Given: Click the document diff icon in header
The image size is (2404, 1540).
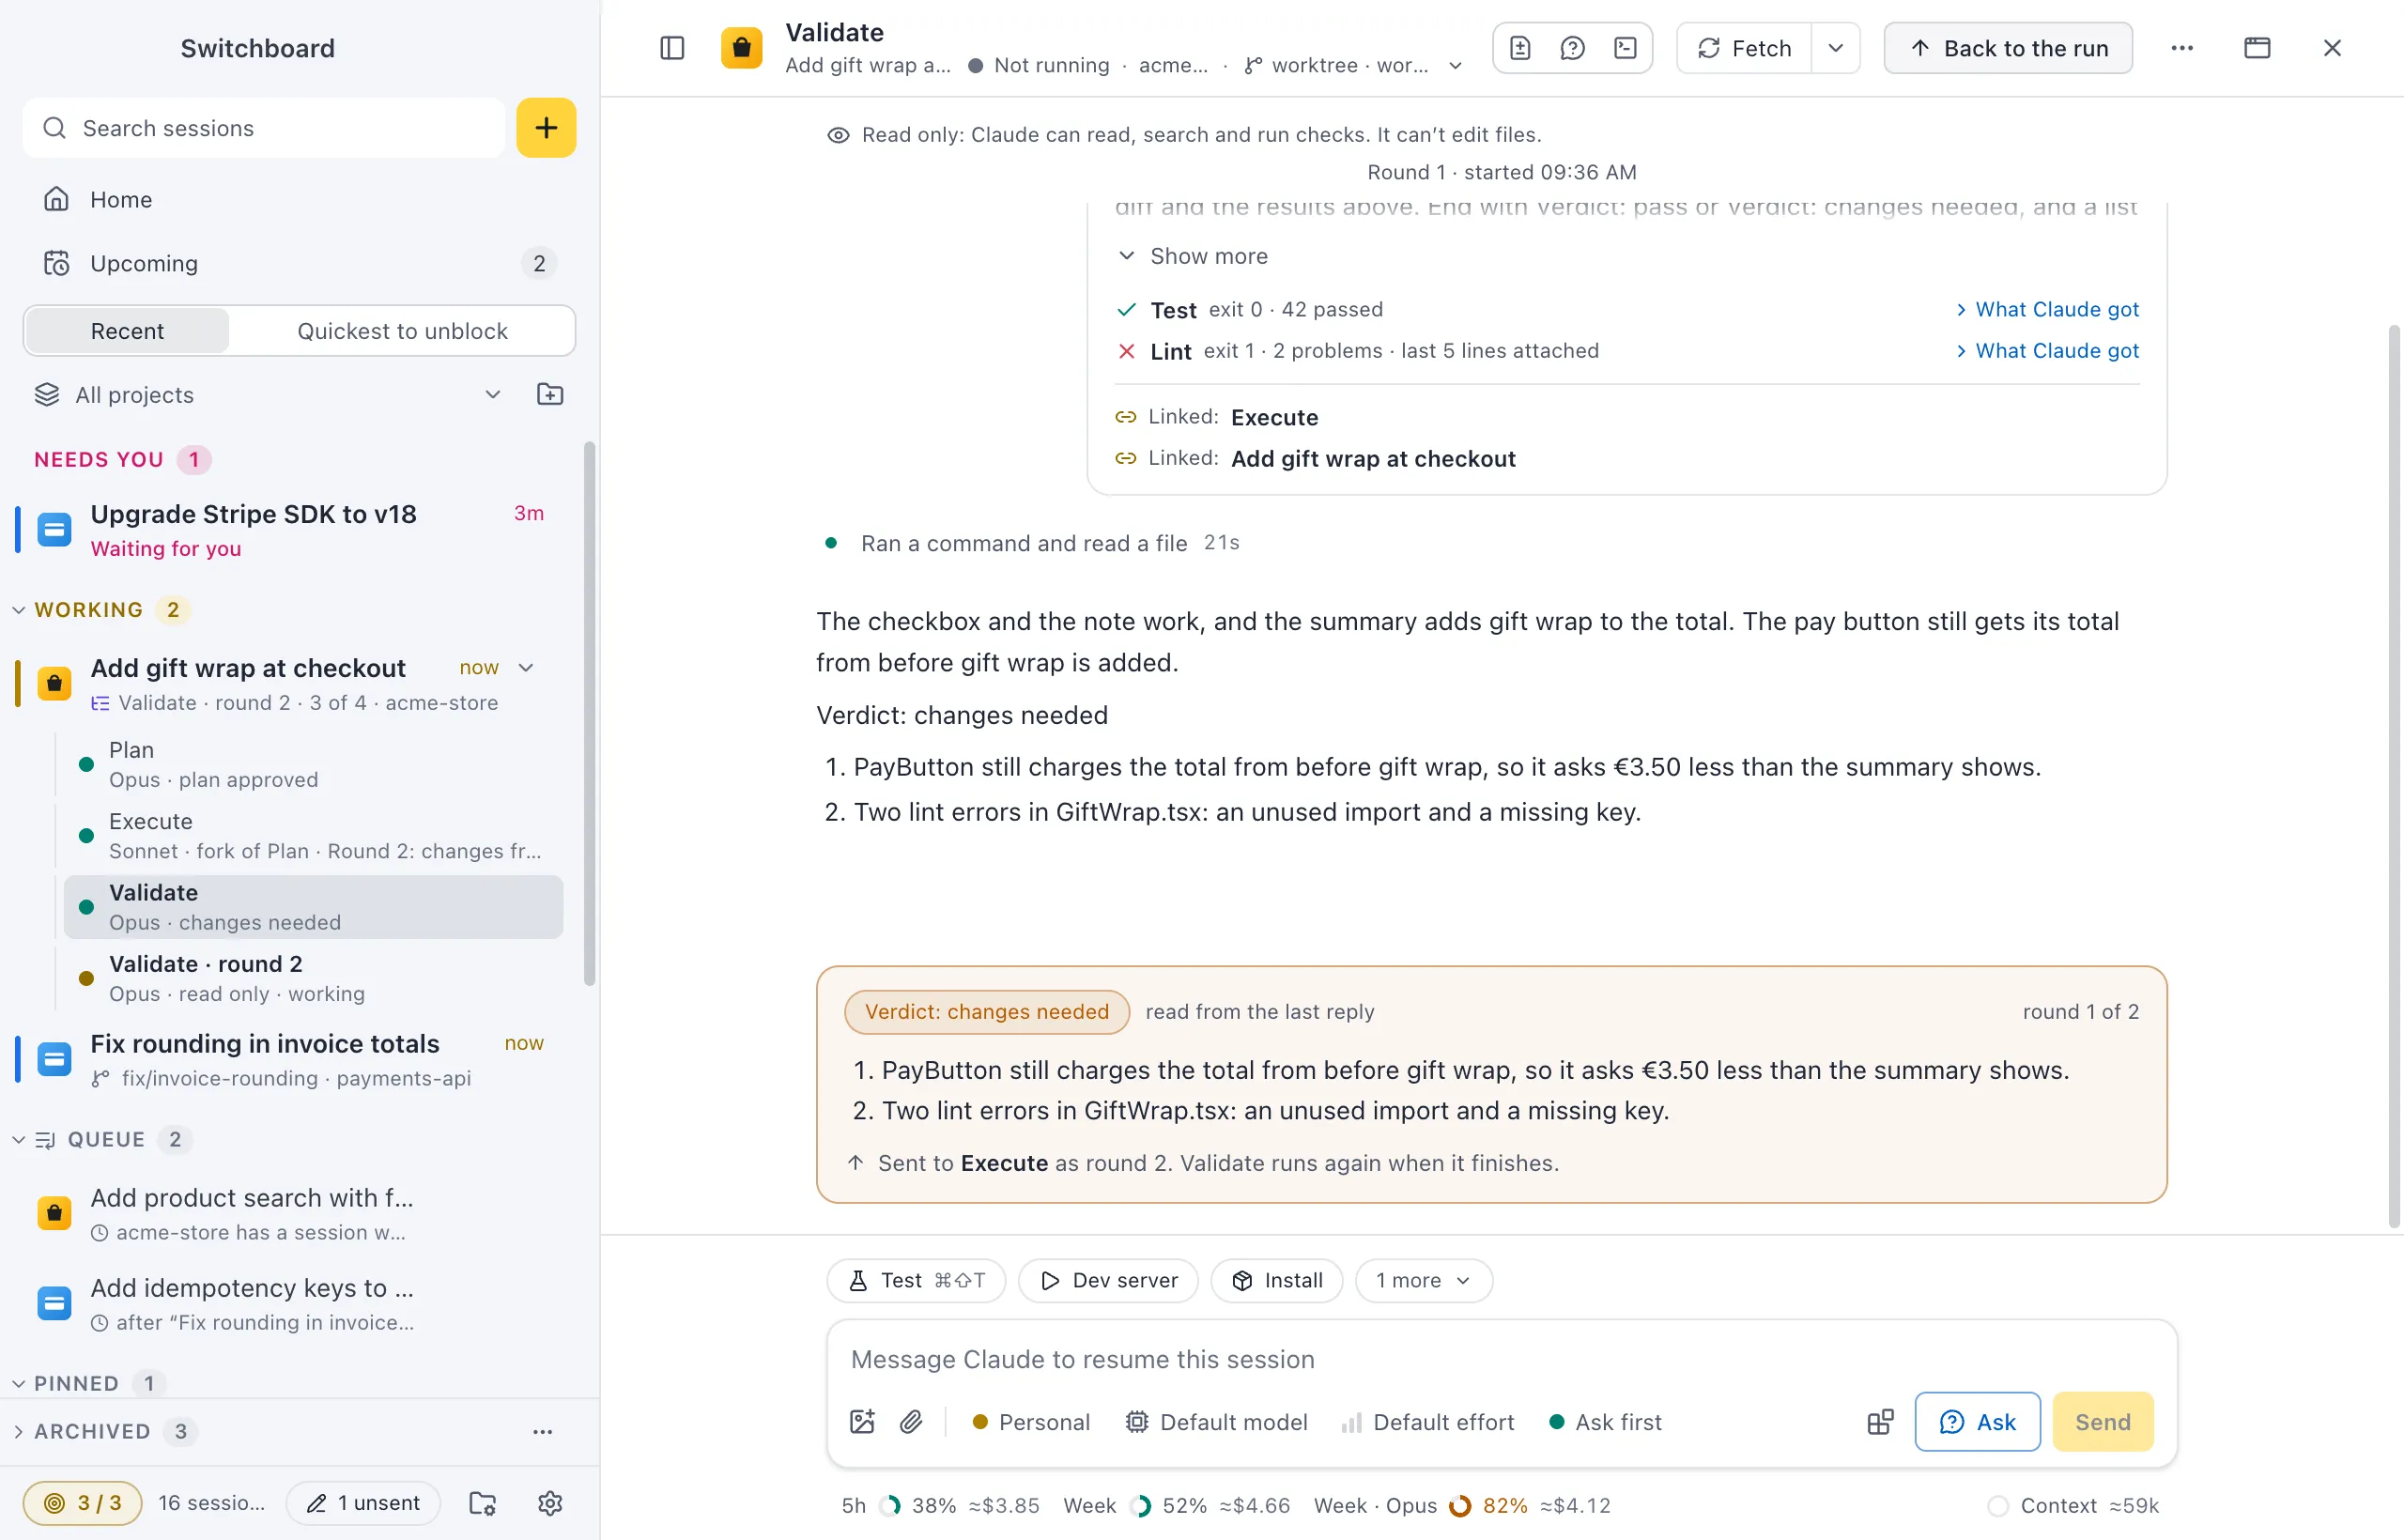Looking at the screenshot, I should pyautogui.click(x=1520, y=48).
